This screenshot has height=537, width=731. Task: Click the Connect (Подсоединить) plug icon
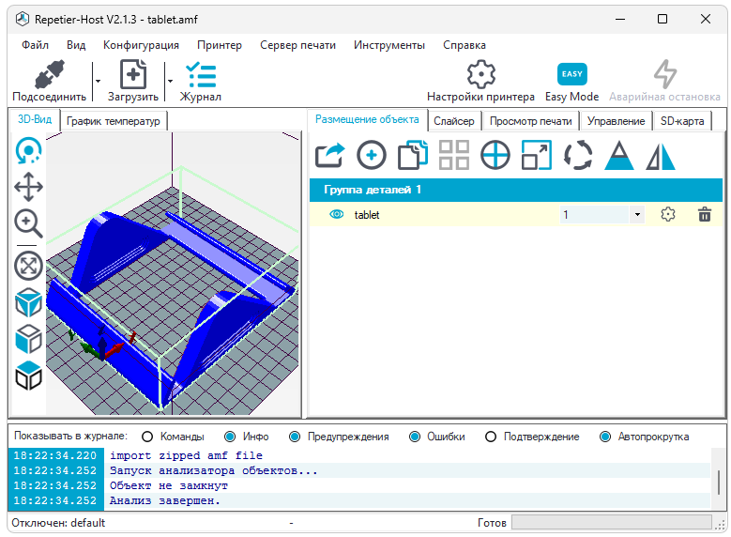pyautogui.click(x=50, y=75)
